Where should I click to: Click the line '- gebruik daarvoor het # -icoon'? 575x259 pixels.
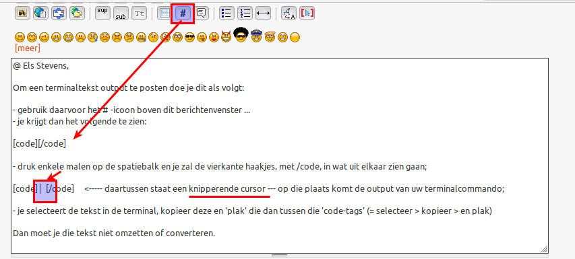131,110
